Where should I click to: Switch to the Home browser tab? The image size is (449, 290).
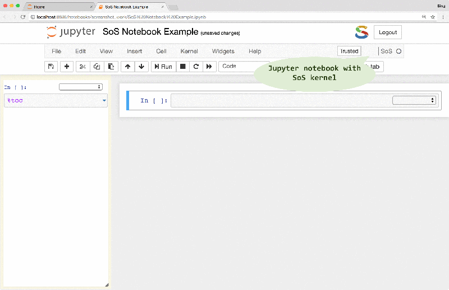tap(59, 7)
